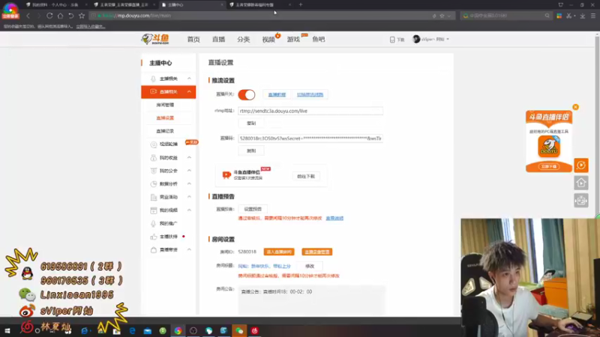The image size is (600, 337).
Task: Click the 修改 button beside room title
Action: click(310, 266)
